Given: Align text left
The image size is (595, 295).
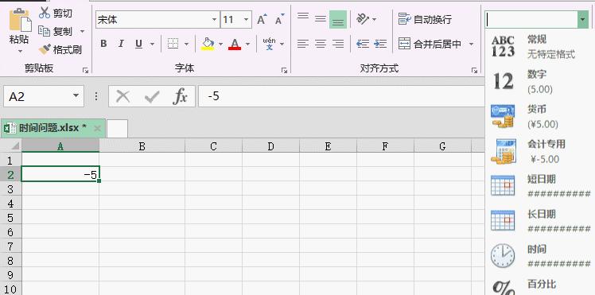Looking at the screenshot, I should pyautogui.click(x=303, y=44).
